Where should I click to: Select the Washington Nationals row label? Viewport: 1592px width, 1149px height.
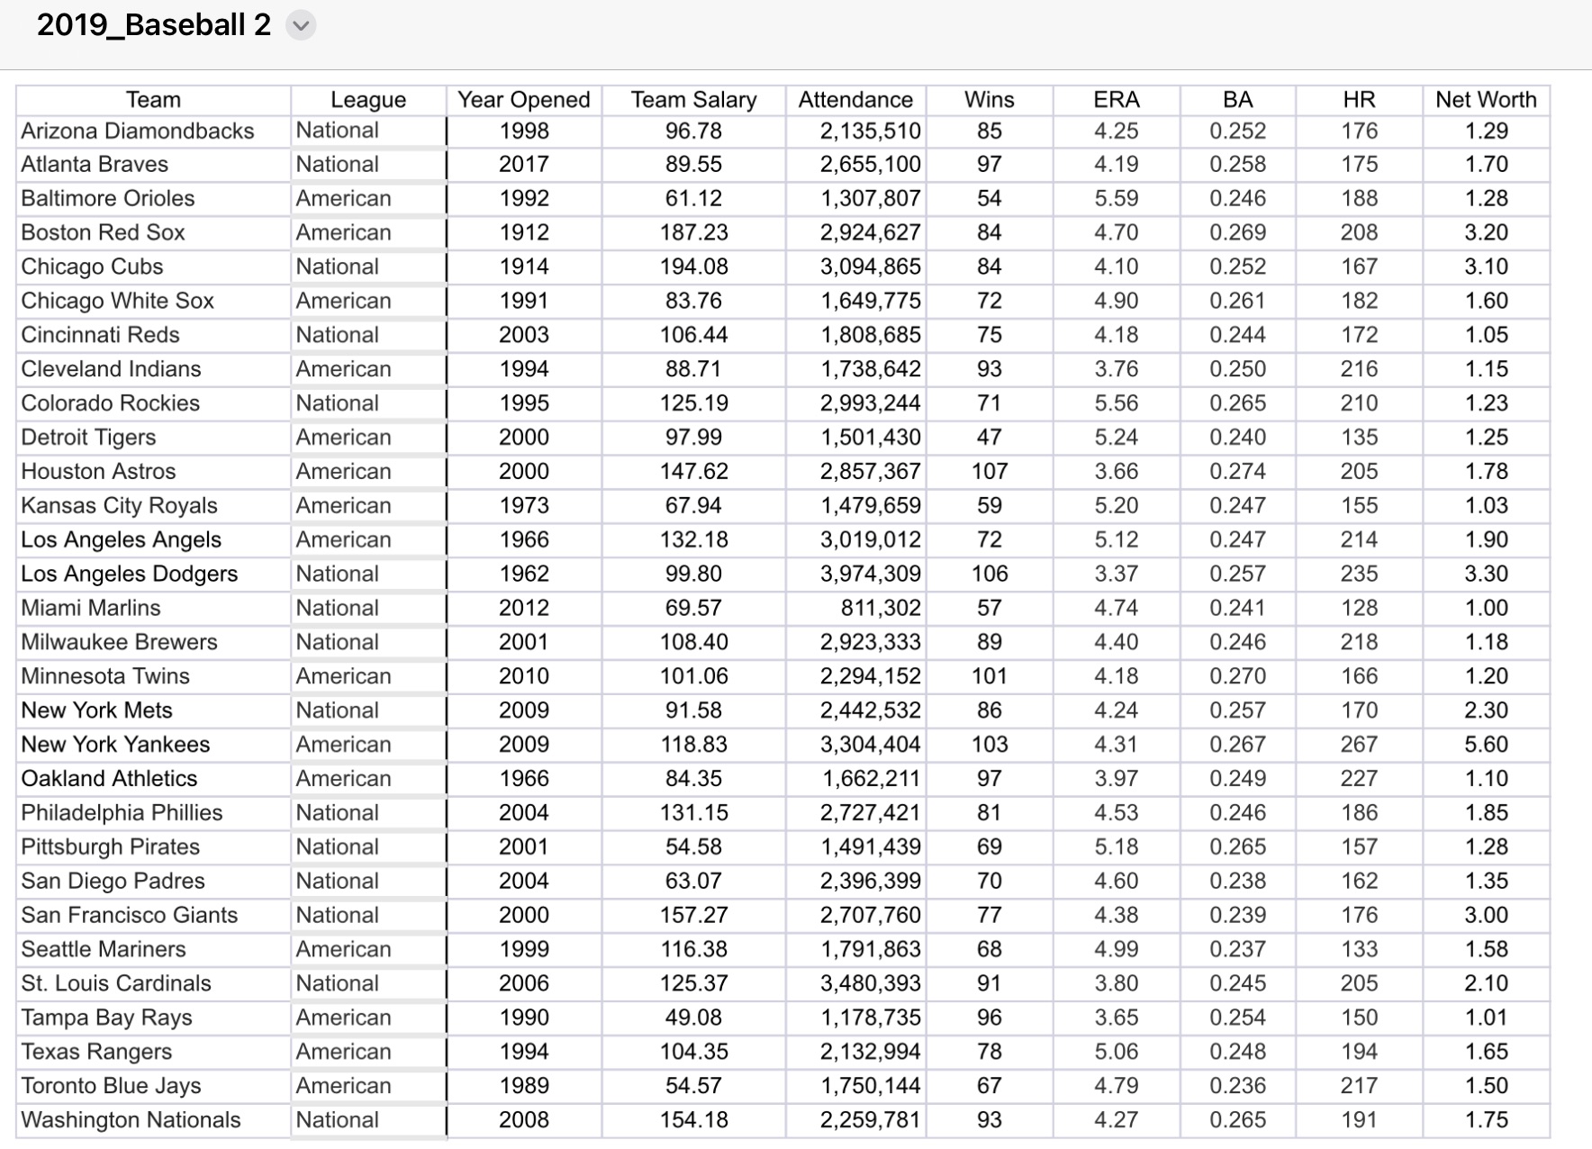[x=132, y=1120]
